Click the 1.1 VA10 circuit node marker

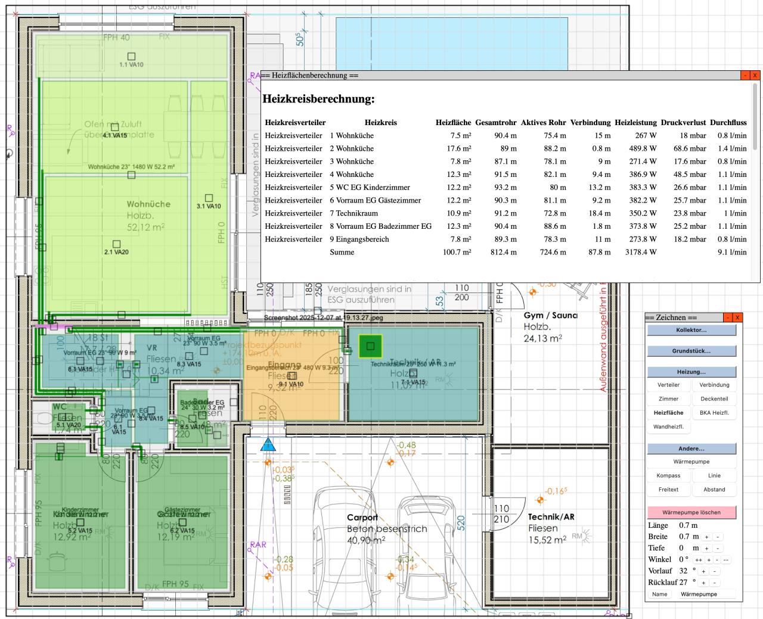131,57
